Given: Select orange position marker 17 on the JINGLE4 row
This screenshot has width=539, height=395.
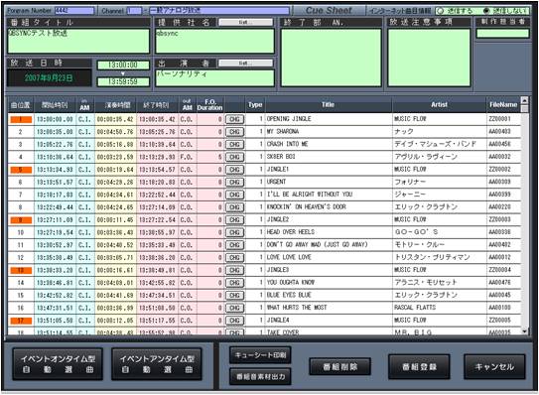Looking at the screenshot, I should click(21, 321).
